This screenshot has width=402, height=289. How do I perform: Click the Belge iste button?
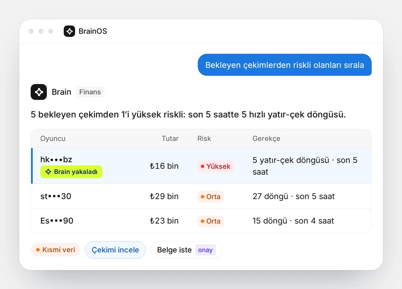click(x=186, y=250)
